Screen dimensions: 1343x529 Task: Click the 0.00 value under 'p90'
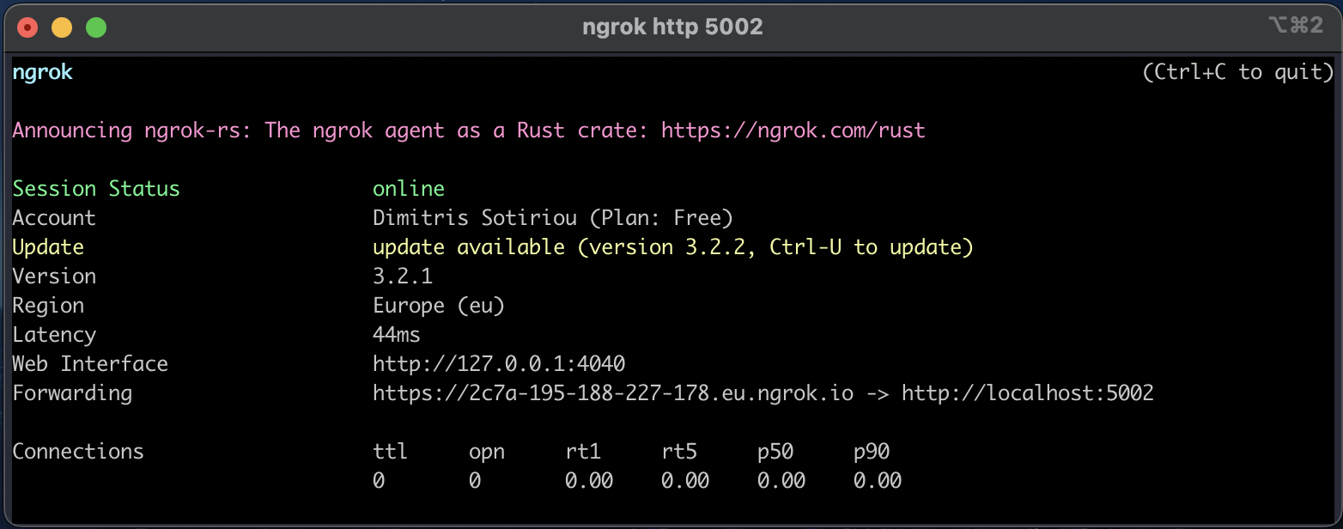pos(878,481)
